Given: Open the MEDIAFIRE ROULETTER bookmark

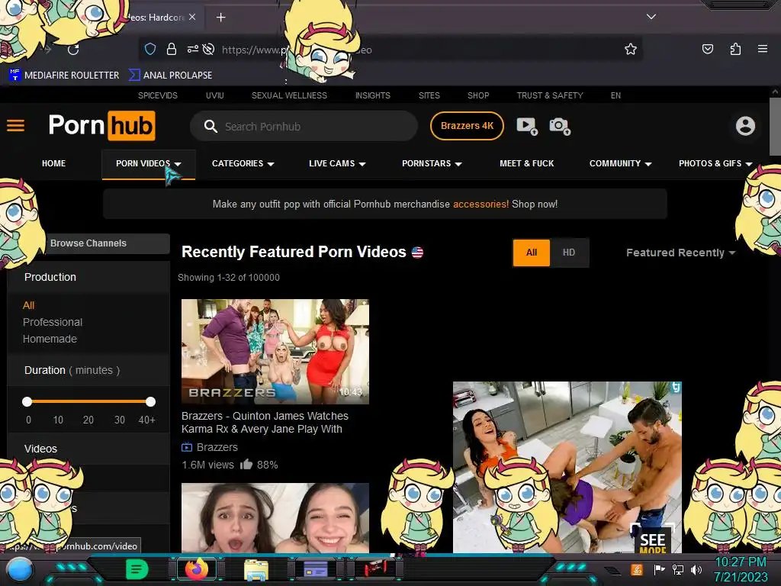Looking at the screenshot, I should (64, 76).
